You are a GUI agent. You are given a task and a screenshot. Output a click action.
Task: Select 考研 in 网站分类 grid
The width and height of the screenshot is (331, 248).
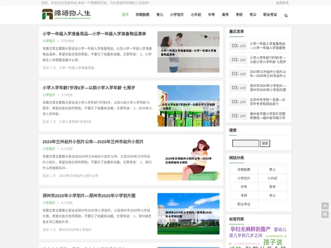pos(244,196)
